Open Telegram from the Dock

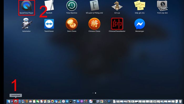[67, 101]
